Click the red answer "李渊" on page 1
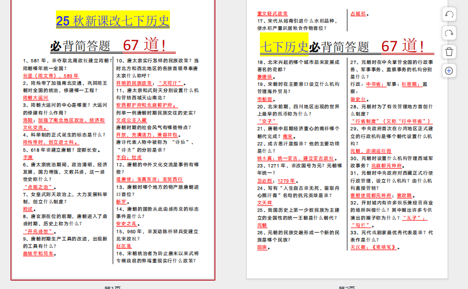Image resolution: width=468 pixels, height=289 pixels. point(28,157)
